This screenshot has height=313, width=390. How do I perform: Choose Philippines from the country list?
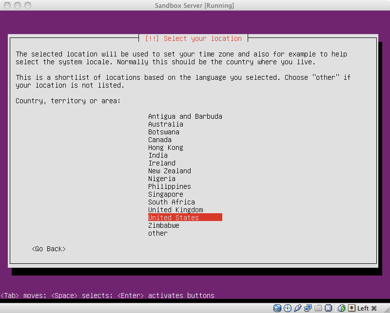click(185, 186)
